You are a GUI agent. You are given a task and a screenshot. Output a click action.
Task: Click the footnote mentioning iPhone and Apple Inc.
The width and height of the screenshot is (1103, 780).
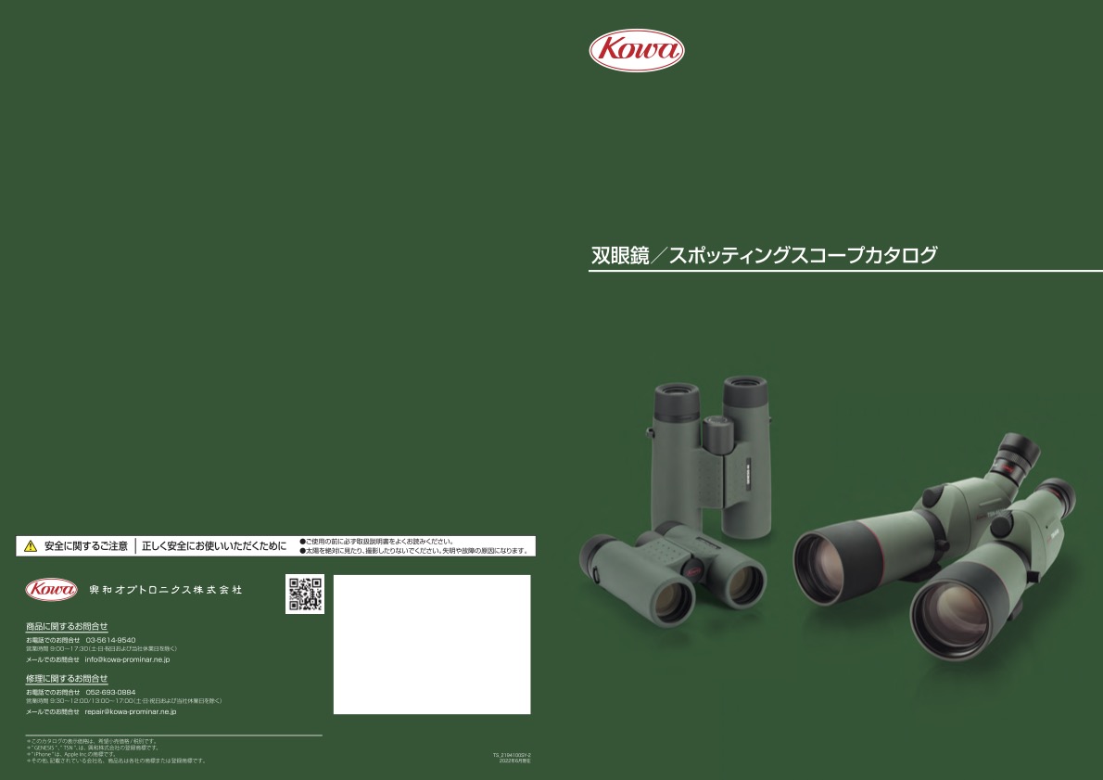coord(71,754)
